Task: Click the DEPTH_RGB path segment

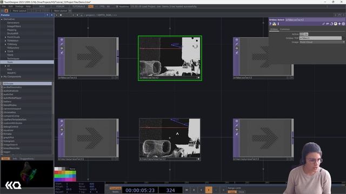Action: (x=104, y=15)
